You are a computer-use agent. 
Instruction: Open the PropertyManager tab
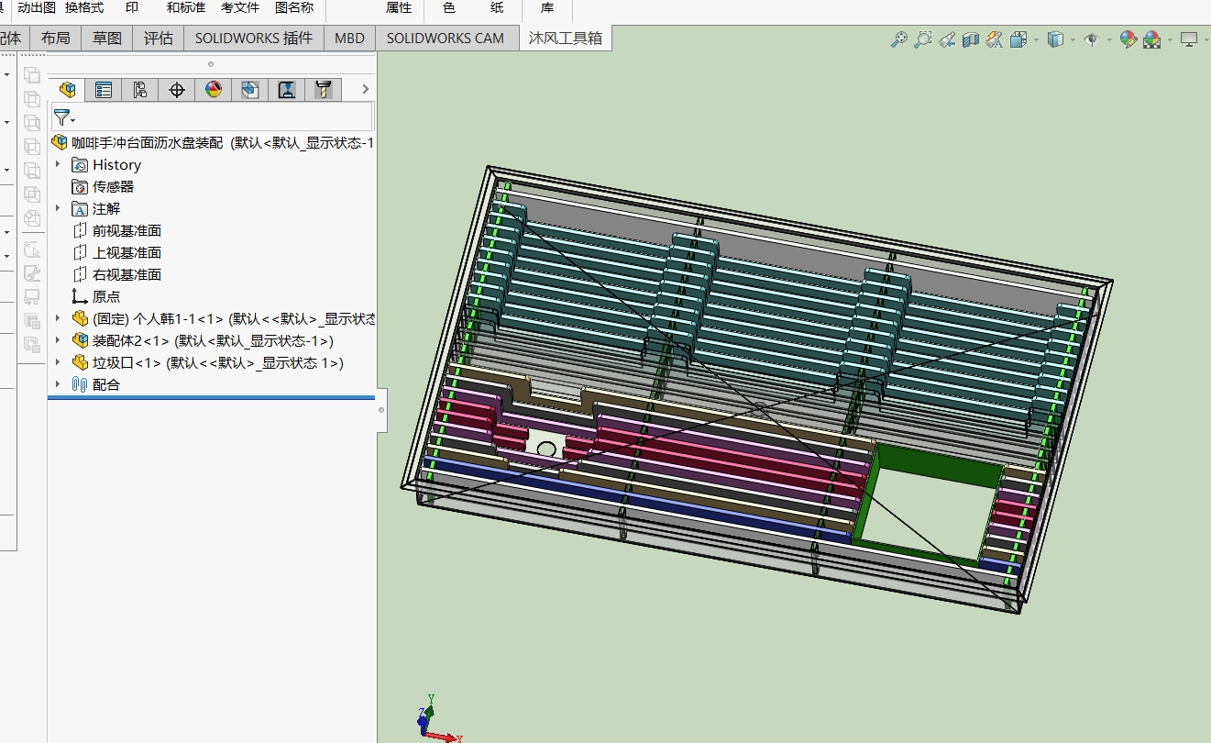click(x=104, y=89)
